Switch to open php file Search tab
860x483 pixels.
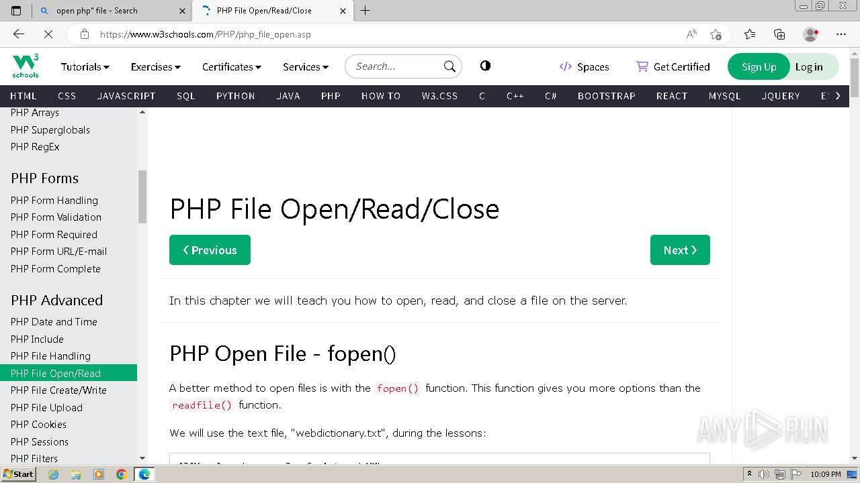tap(112, 11)
